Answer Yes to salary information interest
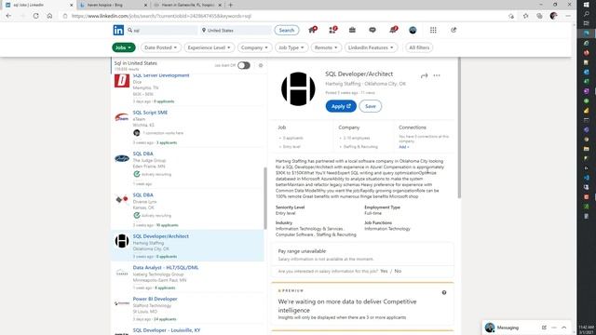 coord(384,271)
